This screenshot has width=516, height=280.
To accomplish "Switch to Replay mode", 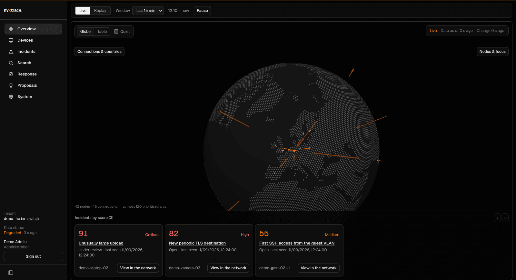I will point(100,11).
